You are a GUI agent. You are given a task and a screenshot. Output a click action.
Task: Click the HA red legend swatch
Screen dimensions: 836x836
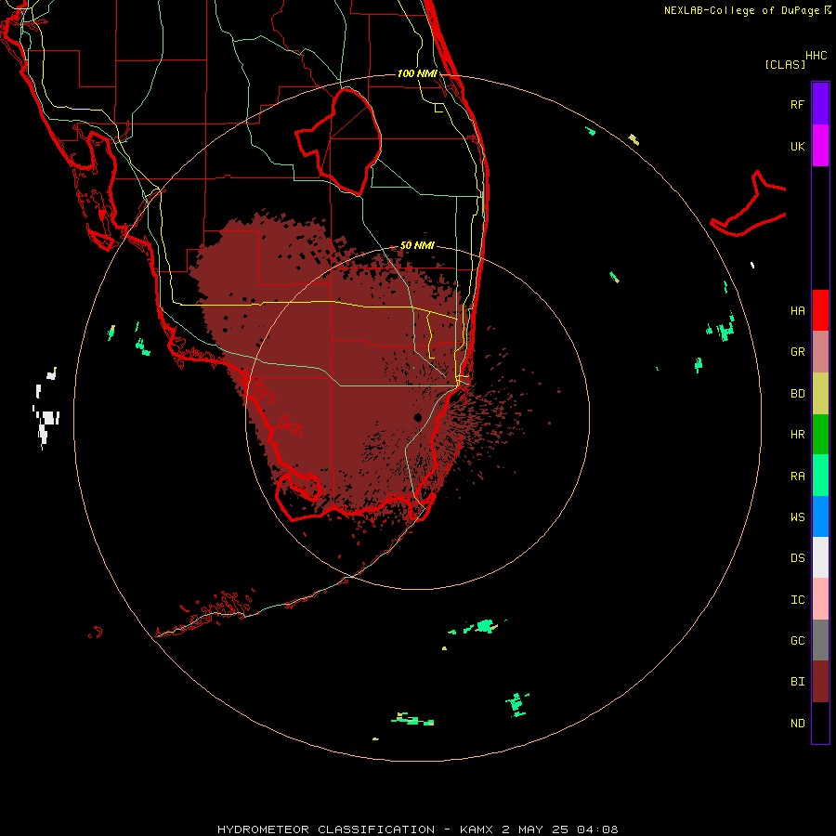820,310
